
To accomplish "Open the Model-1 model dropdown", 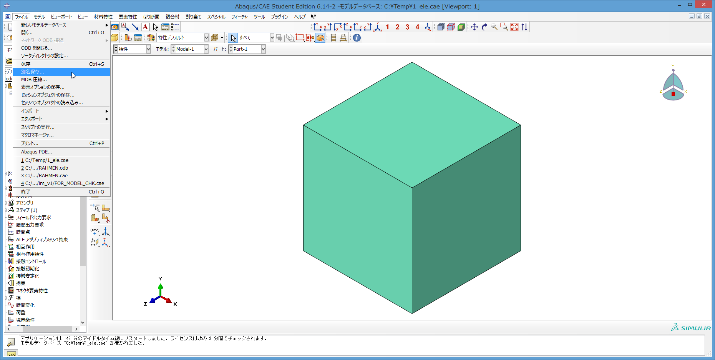I will (206, 49).
